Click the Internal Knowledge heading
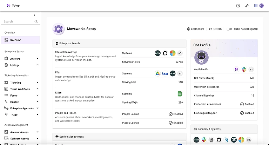 (x=66, y=52)
